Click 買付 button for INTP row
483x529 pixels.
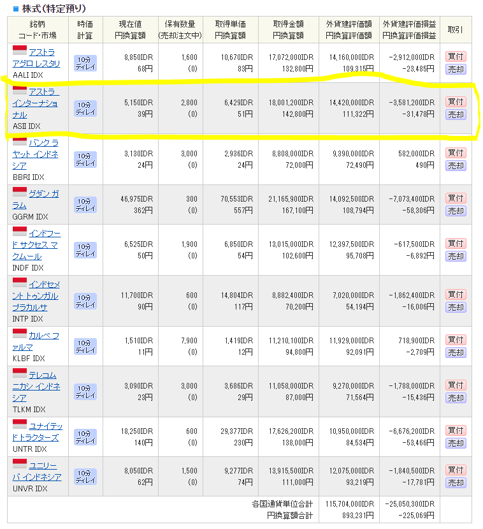(456, 295)
